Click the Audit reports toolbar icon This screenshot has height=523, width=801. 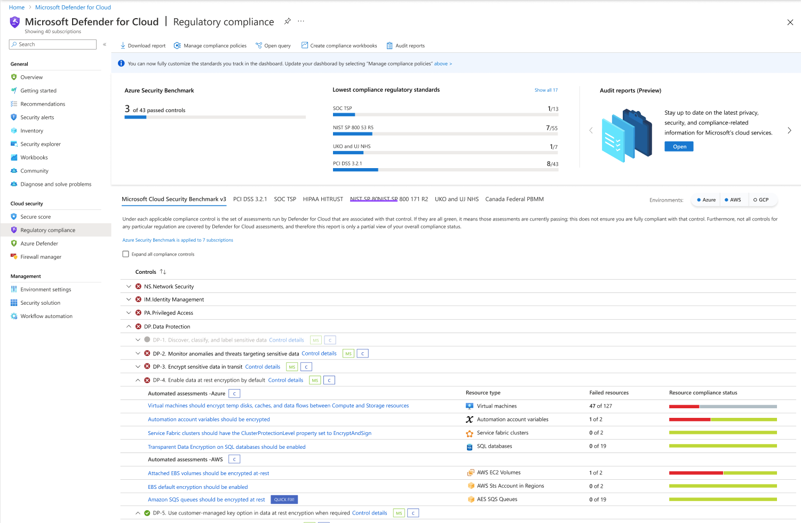click(x=390, y=45)
